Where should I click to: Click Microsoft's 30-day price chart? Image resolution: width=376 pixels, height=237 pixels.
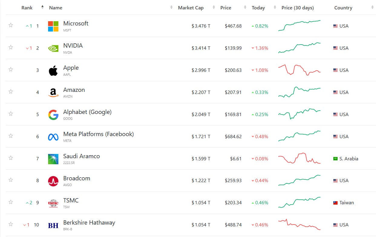click(299, 25)
